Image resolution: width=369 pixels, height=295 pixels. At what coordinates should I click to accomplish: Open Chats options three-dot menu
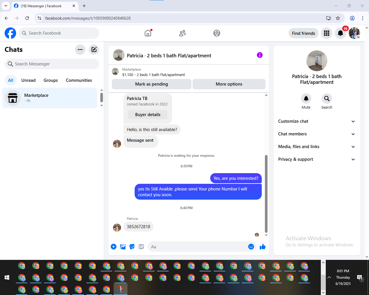tap(80, 50)
